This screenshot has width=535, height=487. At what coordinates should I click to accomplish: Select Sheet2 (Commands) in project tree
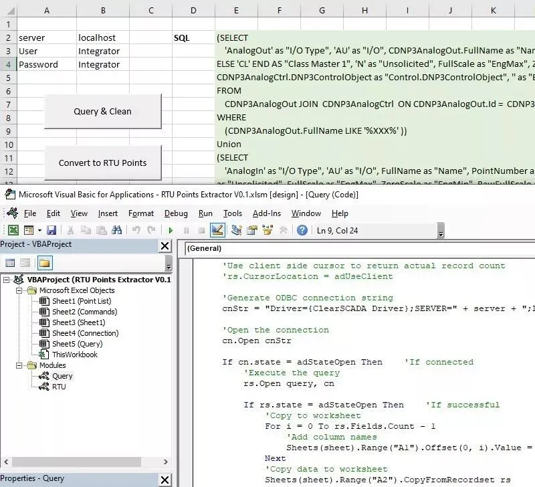point(84,312)
